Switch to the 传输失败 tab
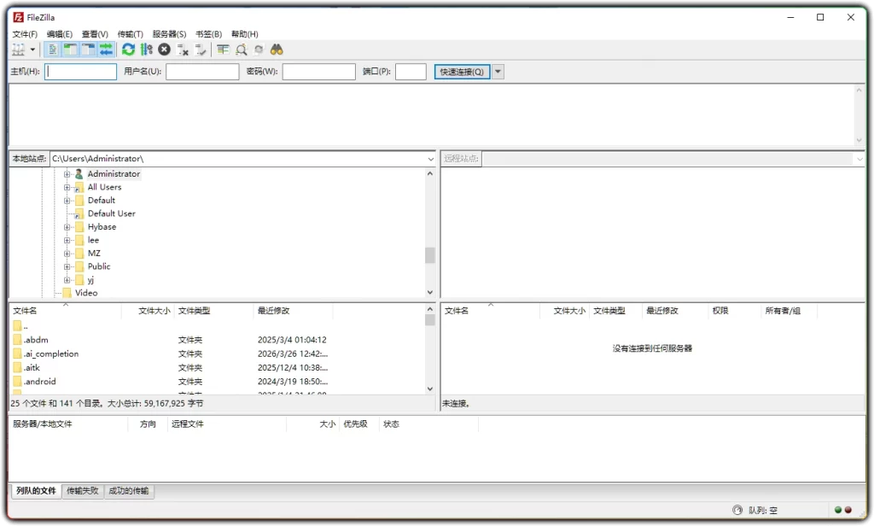 (x=82, y=491)
